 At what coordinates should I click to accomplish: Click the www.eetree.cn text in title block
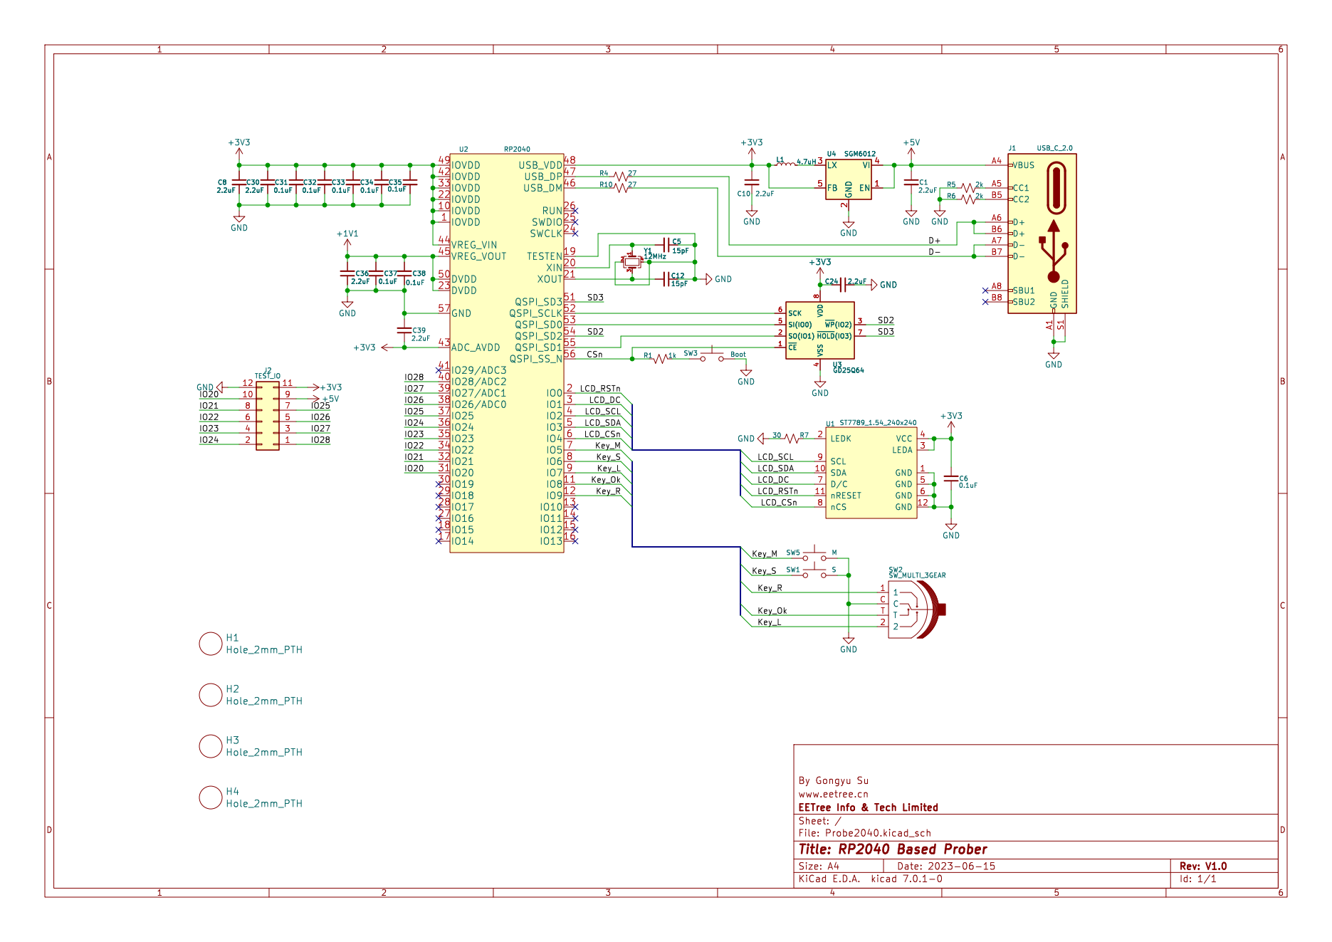(833, 794)
